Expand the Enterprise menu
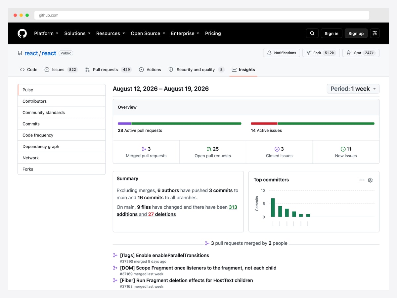 [x=185, y=33]
